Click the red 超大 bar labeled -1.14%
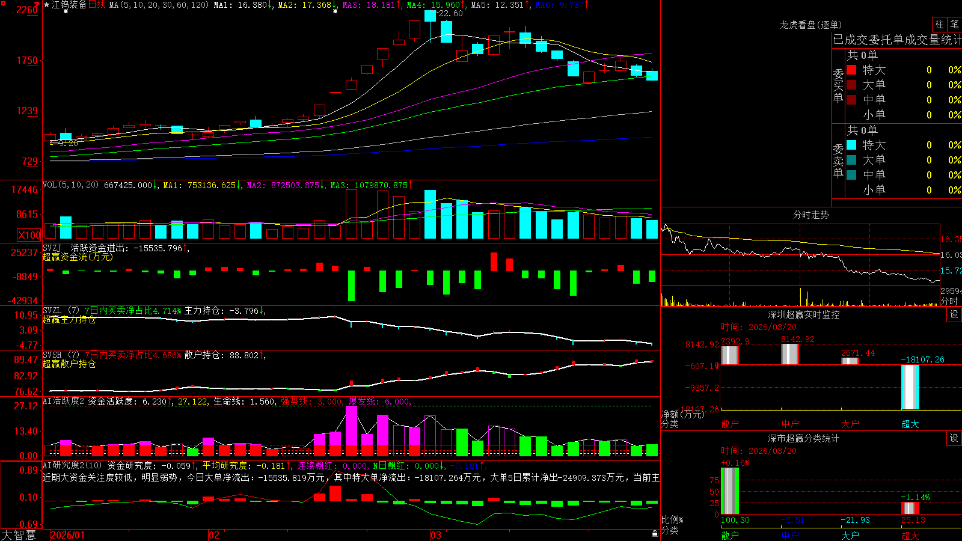 910,509
